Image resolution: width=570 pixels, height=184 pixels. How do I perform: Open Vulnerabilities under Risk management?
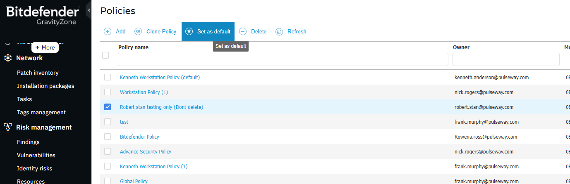36,155
